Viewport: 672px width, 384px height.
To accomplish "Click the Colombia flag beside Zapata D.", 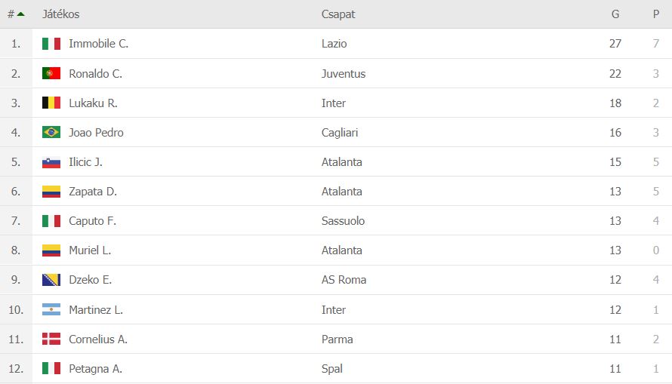I will point(51,192).
